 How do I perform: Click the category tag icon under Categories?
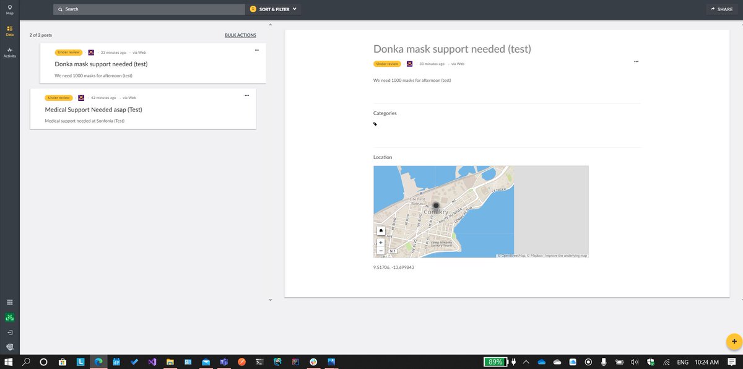click(375, 124)
